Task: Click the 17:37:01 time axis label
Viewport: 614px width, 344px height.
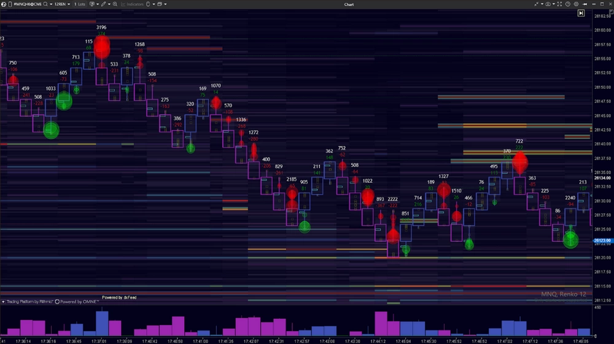Action: click(x=99, y=342)
